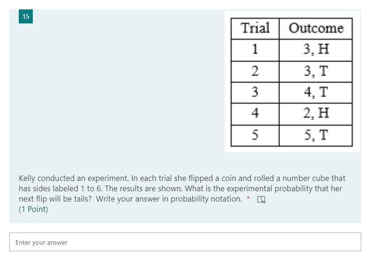Click the Outcome column header cell
The width and height of the screenshot is (371, 255).
tap(316, 28)
